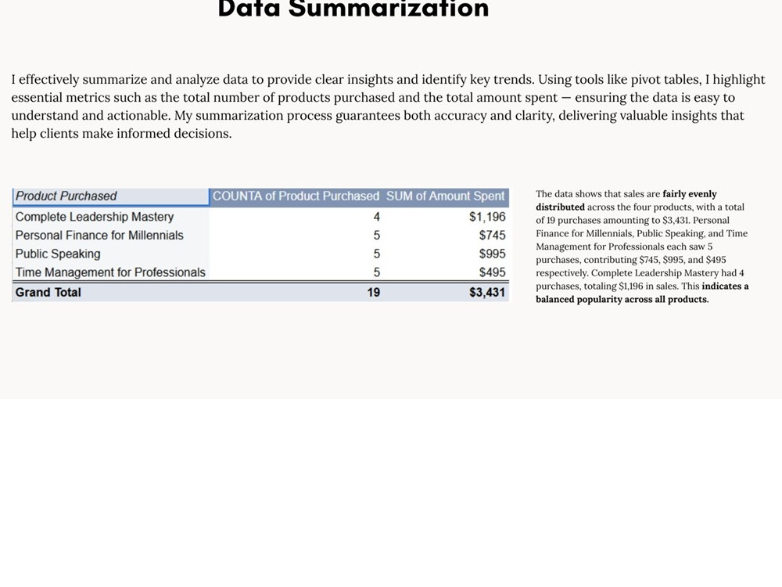
Task: Click the Data Summarization heading
Action: [353, 8]
